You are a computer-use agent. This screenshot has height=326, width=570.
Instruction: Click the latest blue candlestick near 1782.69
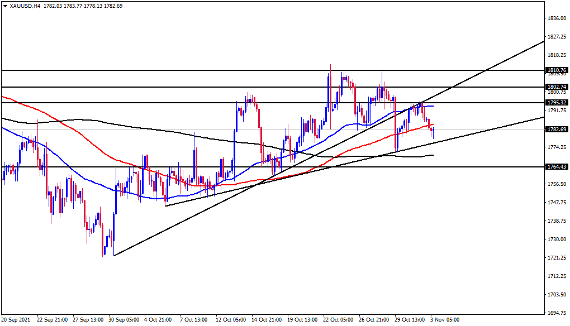(x=433, y=131)
